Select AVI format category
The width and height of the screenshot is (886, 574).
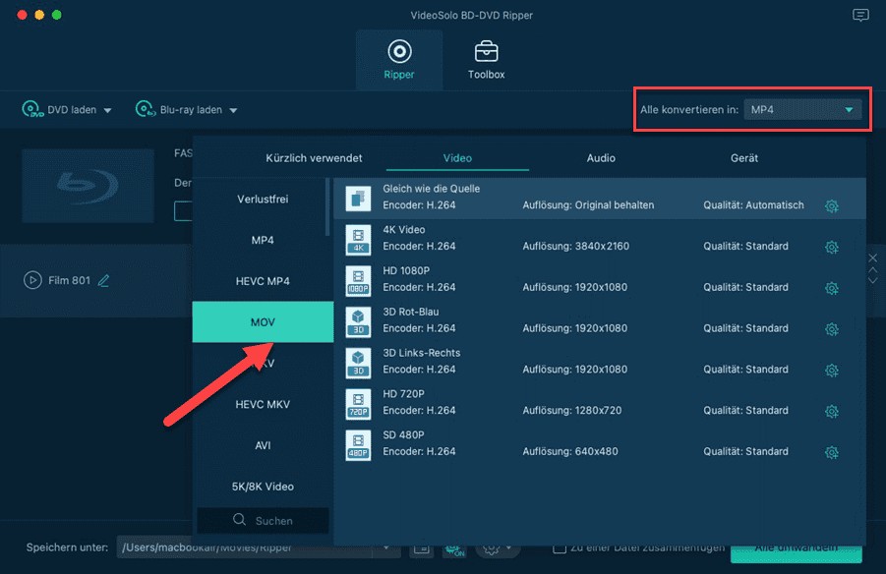click(x=263, y=446)
